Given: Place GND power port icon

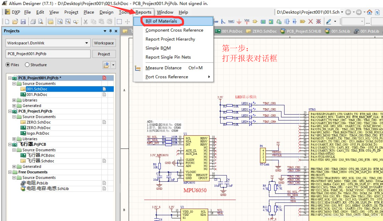Looking at the screenshot, I should tap(239, 21).
